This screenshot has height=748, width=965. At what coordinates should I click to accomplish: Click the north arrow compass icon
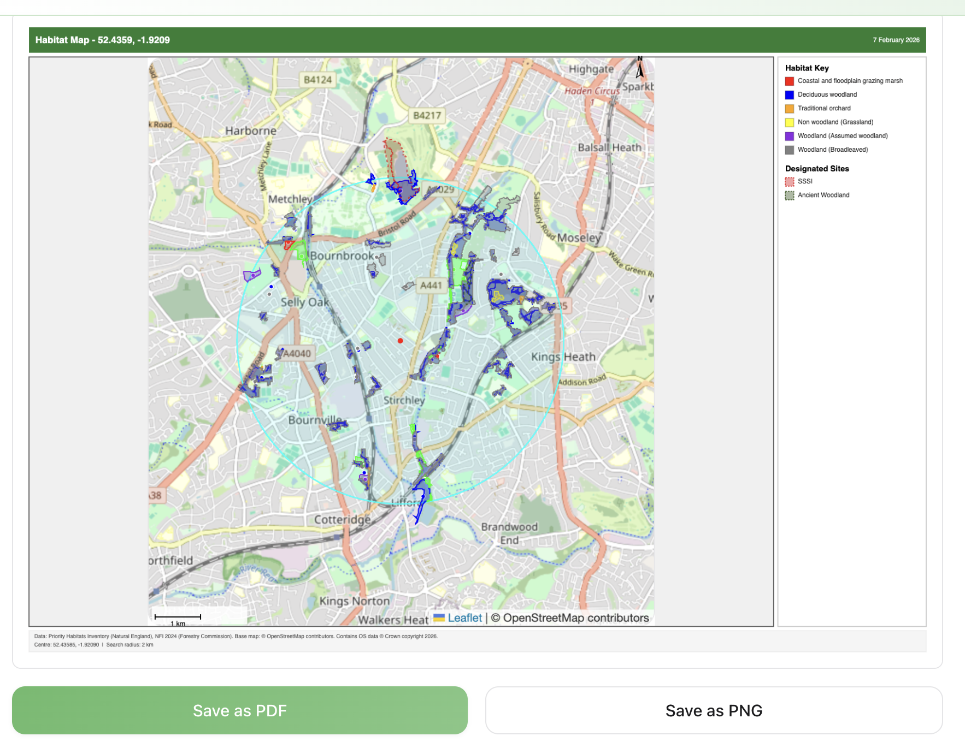640,67
